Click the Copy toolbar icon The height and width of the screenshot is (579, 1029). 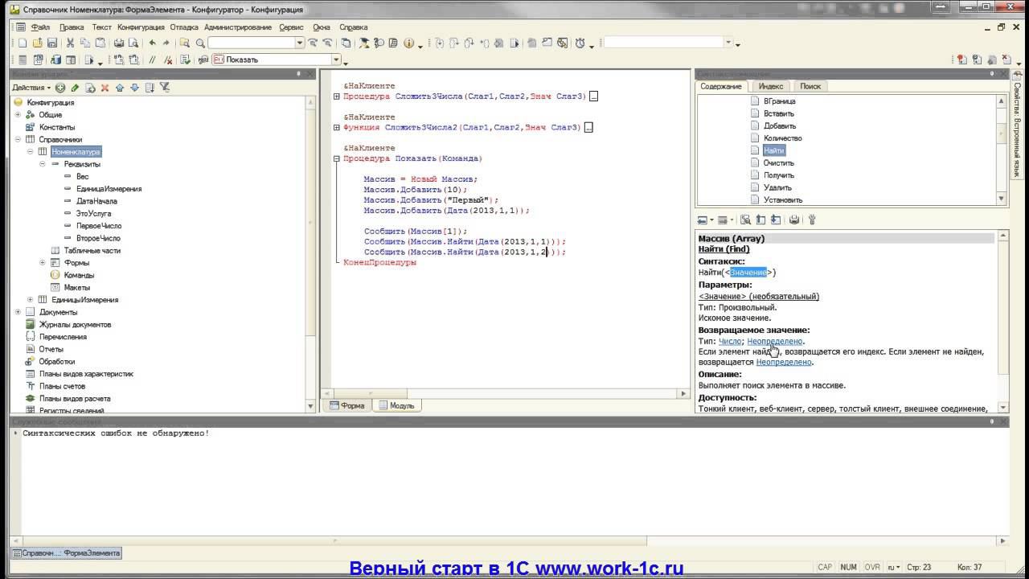85,43
